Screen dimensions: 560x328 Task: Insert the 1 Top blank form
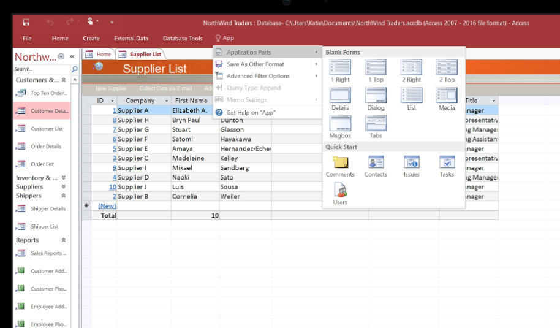pyautogui.click(x=376, y=72)
